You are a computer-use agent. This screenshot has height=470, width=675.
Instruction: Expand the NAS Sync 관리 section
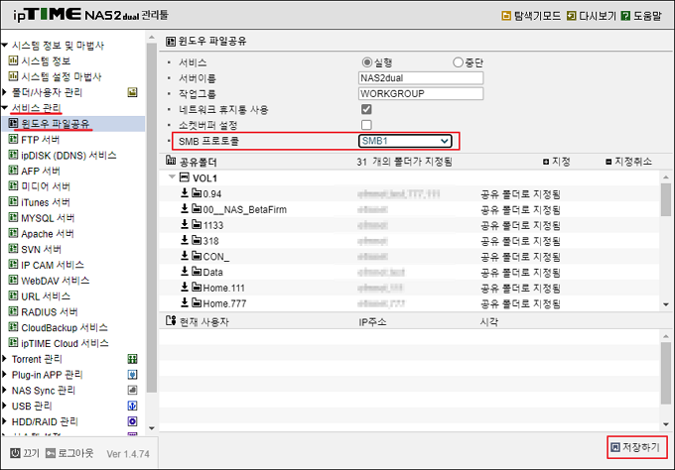coord(4,390)
